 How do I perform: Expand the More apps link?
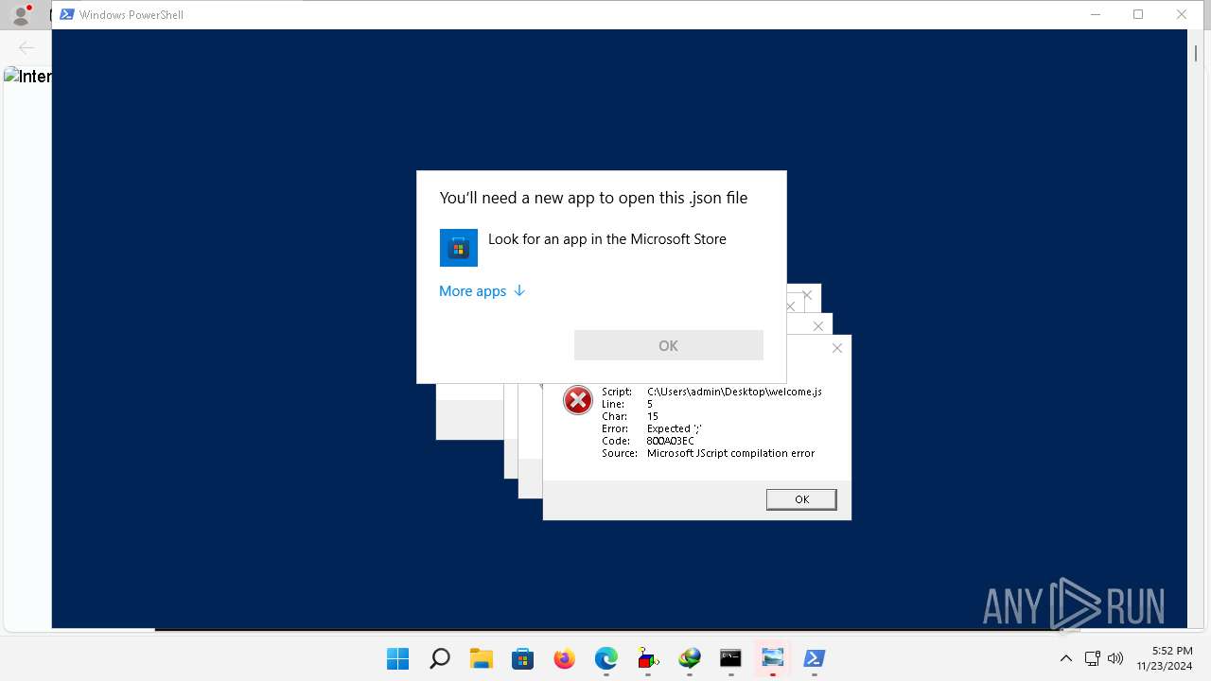click(x=482, y=291)
